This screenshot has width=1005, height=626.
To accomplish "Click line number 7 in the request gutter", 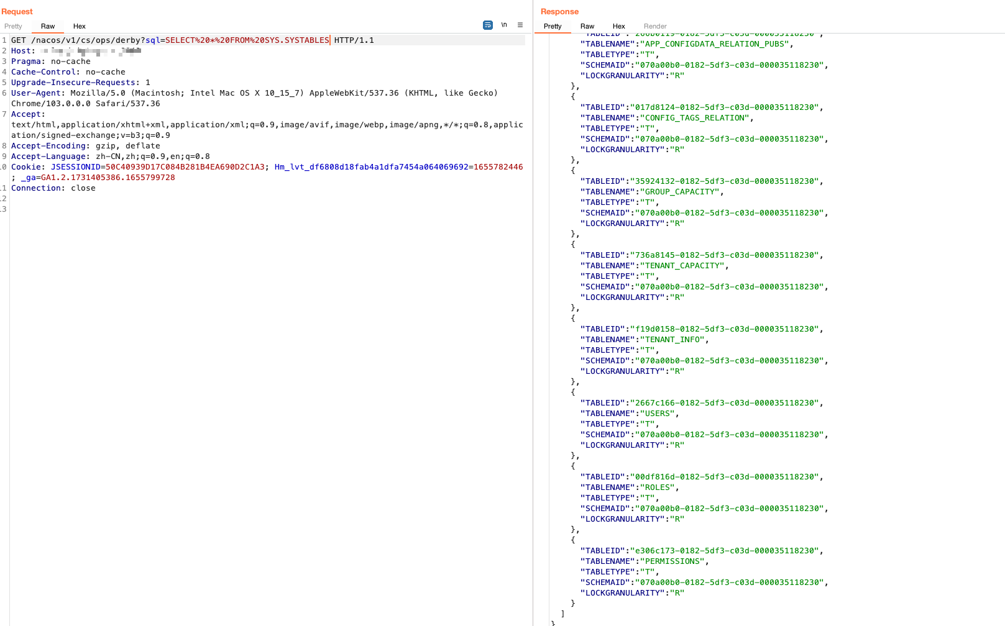I will pos(4,114).
